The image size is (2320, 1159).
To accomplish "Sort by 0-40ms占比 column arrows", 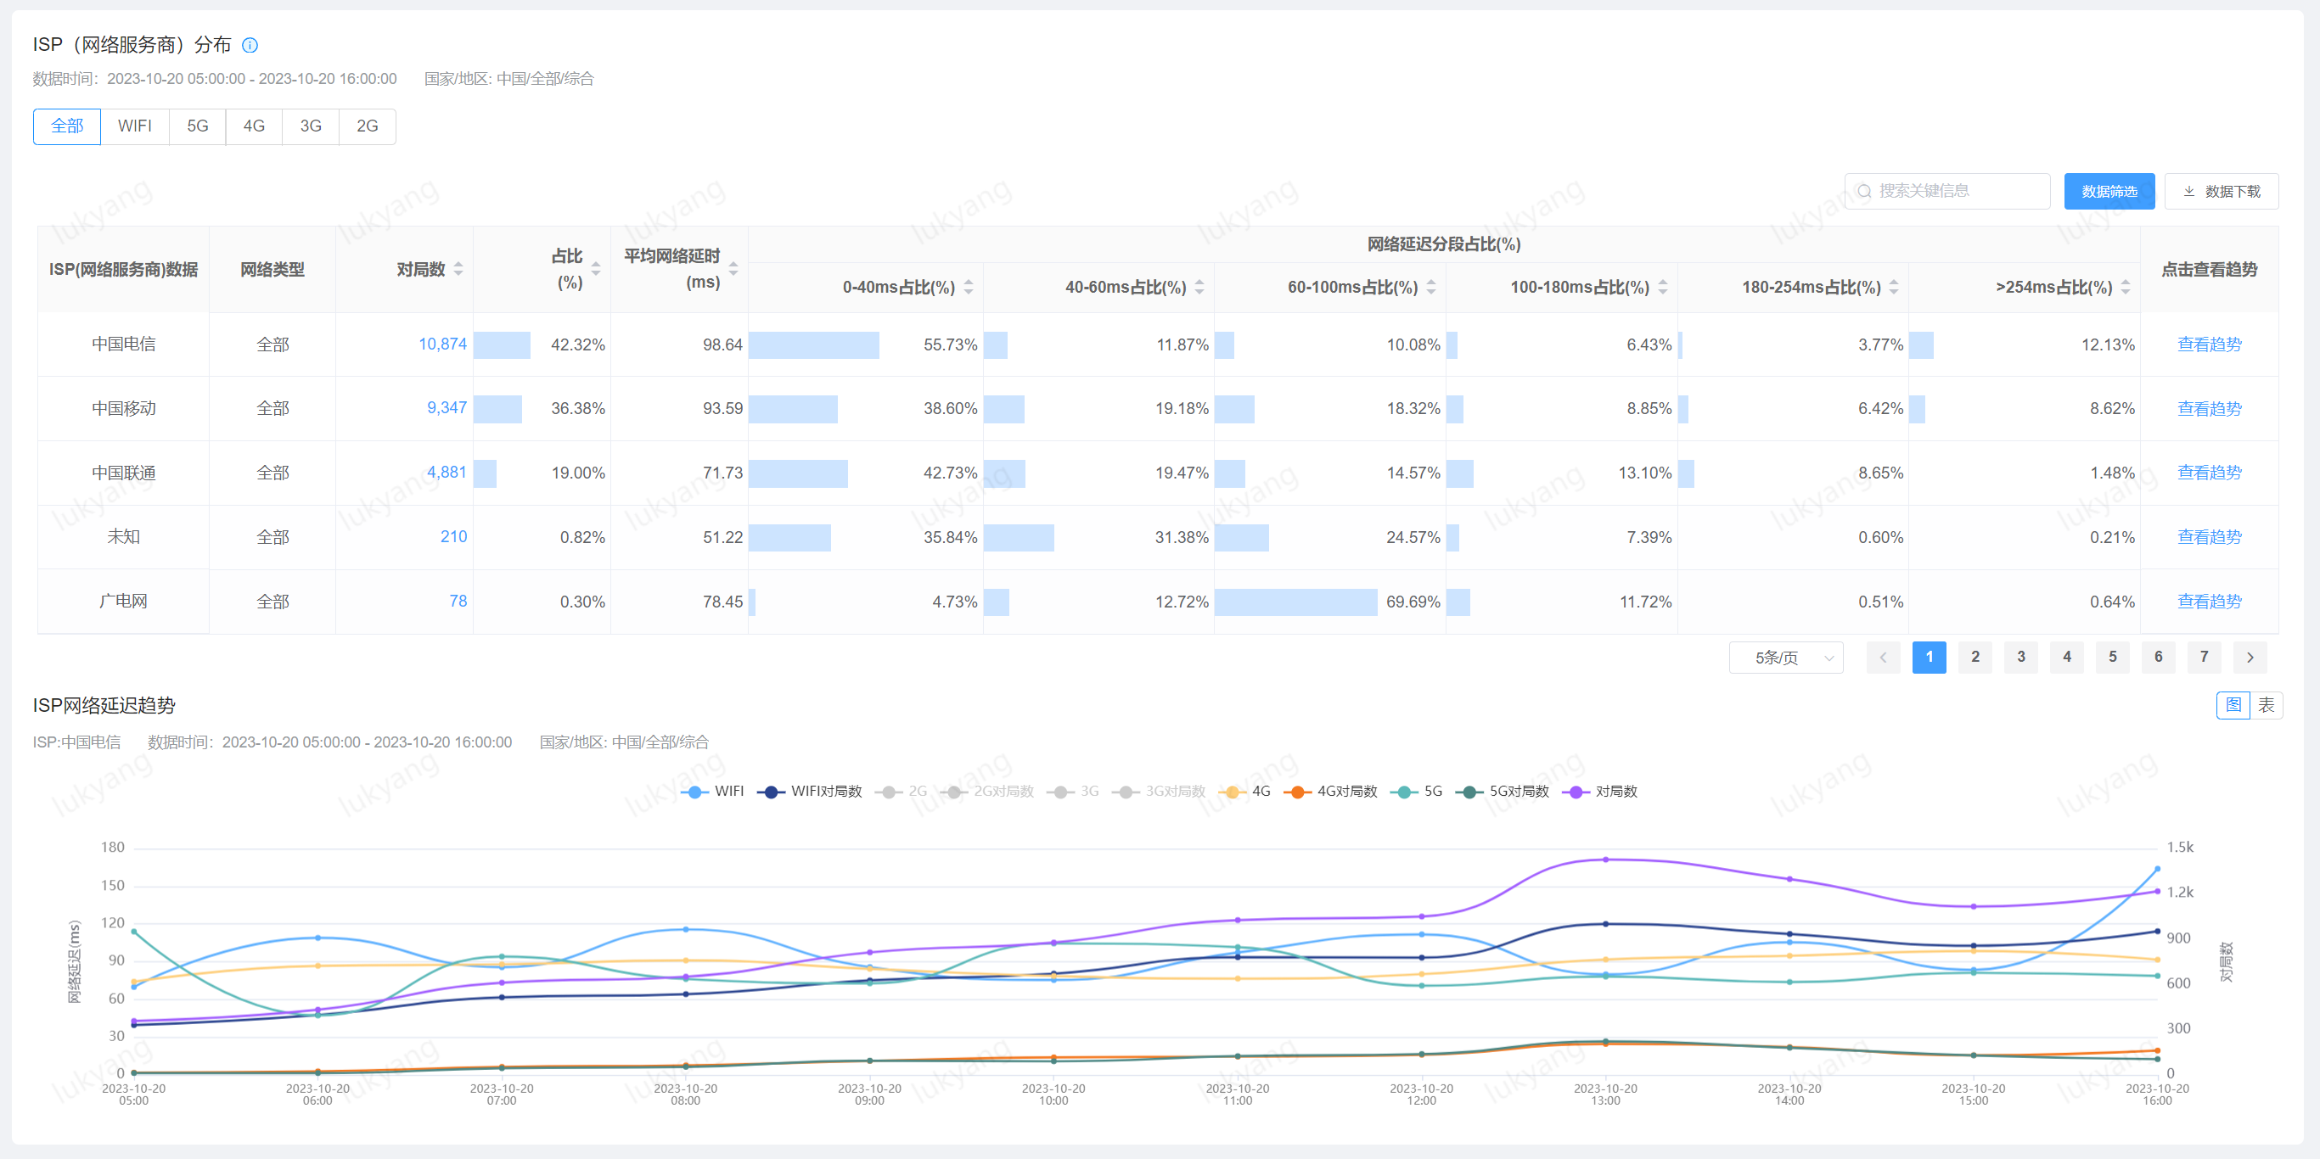I will point(969,287).
